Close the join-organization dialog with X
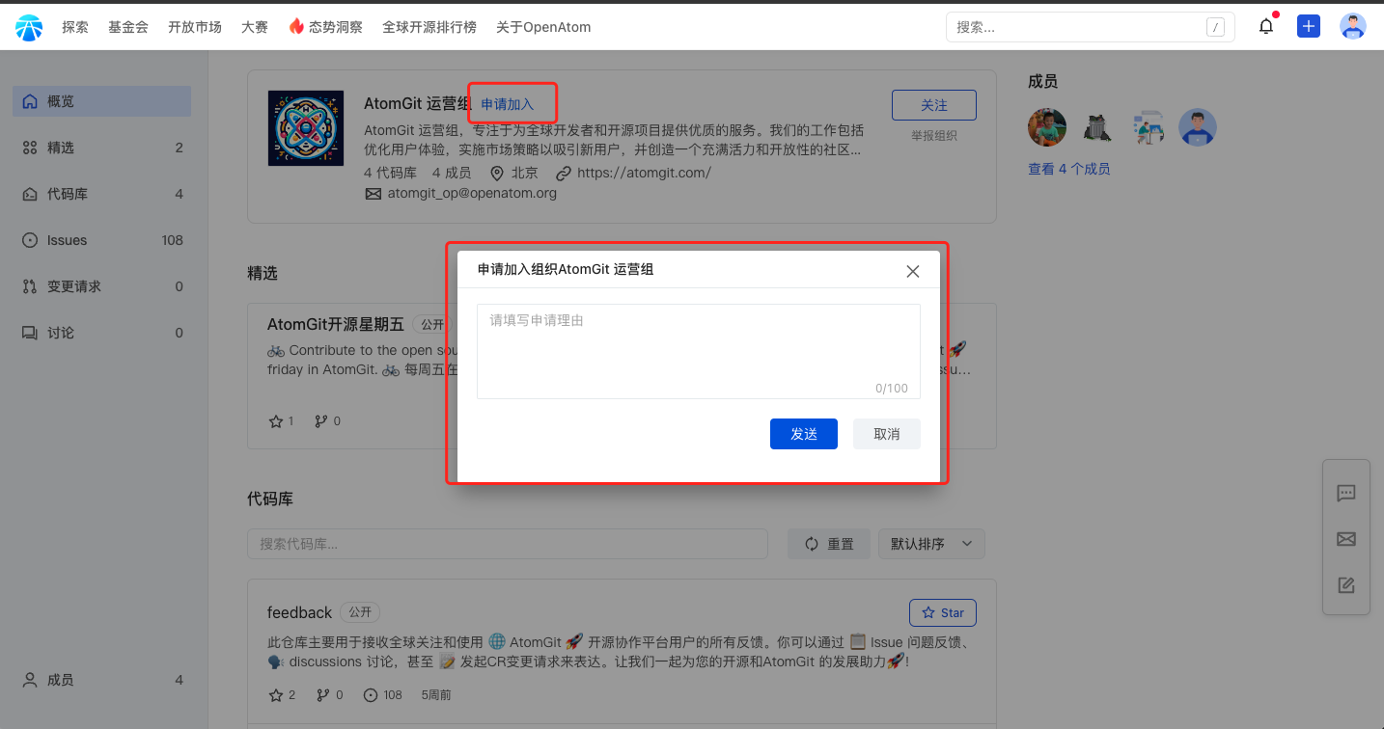Viewport: 1384px width, 729px height. coord(913,271)
